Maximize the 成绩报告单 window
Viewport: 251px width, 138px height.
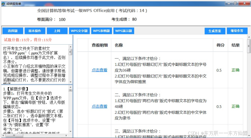click(x=235, y=3)
